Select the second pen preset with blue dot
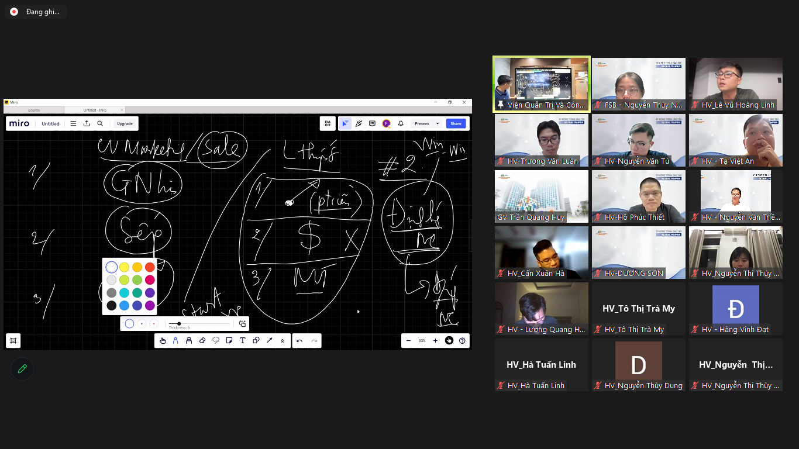 point(142,323)
